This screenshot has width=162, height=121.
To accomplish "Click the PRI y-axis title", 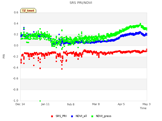I will [x=4, y=56].
